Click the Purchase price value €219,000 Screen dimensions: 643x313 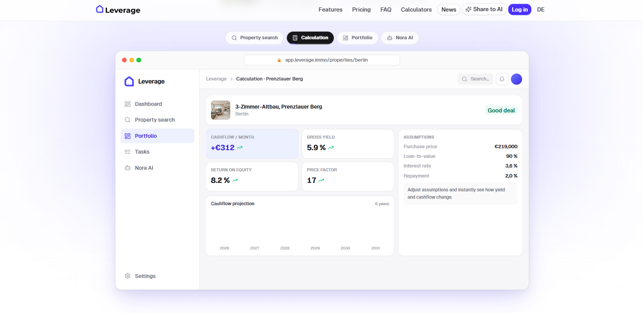tap(506, 147)
